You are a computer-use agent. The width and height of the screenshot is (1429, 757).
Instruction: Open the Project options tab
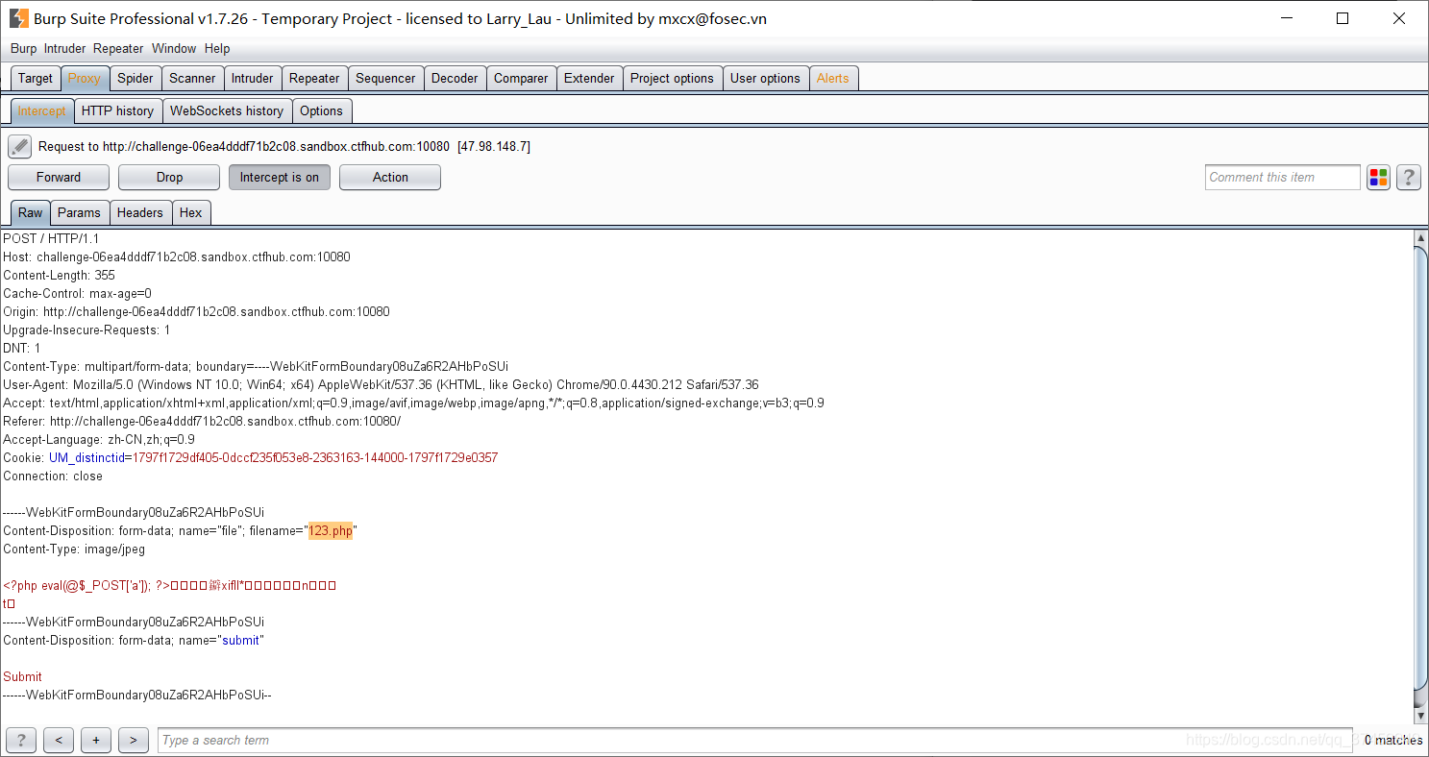(x=673, y=78)
